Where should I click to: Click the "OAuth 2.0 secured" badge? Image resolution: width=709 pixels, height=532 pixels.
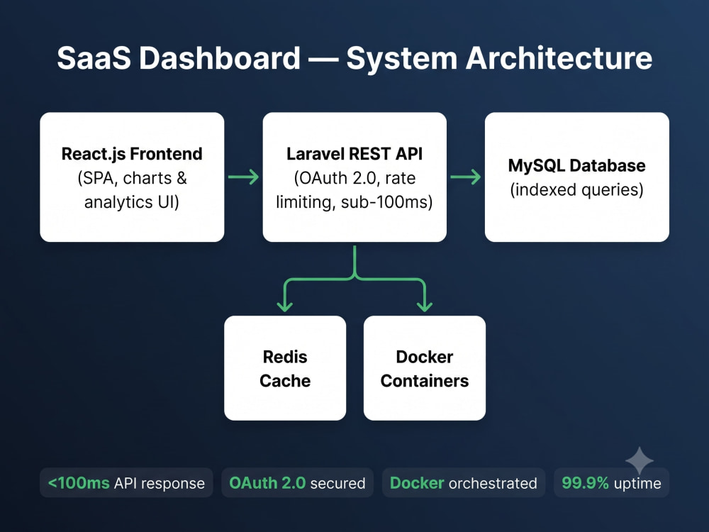pyautogui.click(x=297, y=482)
